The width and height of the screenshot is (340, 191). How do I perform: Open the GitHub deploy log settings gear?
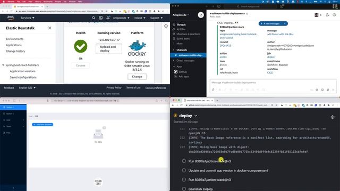pos(333,117)
